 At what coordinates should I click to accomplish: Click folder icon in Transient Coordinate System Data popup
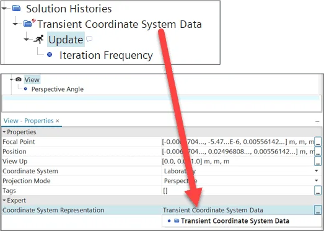pyautogui.click(x=177, y=221)
